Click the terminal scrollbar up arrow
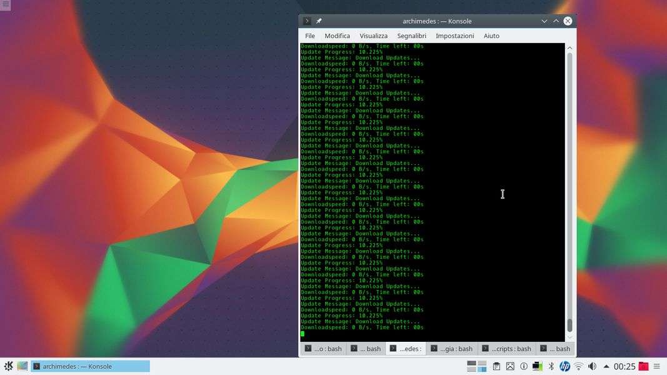The height and width of the screenshot is (375, 667). (569, 48)
